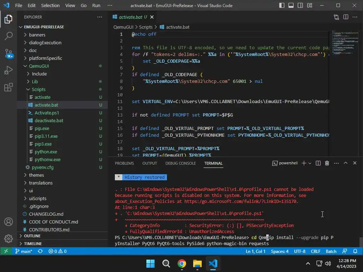Open notifications bell in status bar
Screen dimensions: 363x272
pyautogui.click(x=355, y=251)
